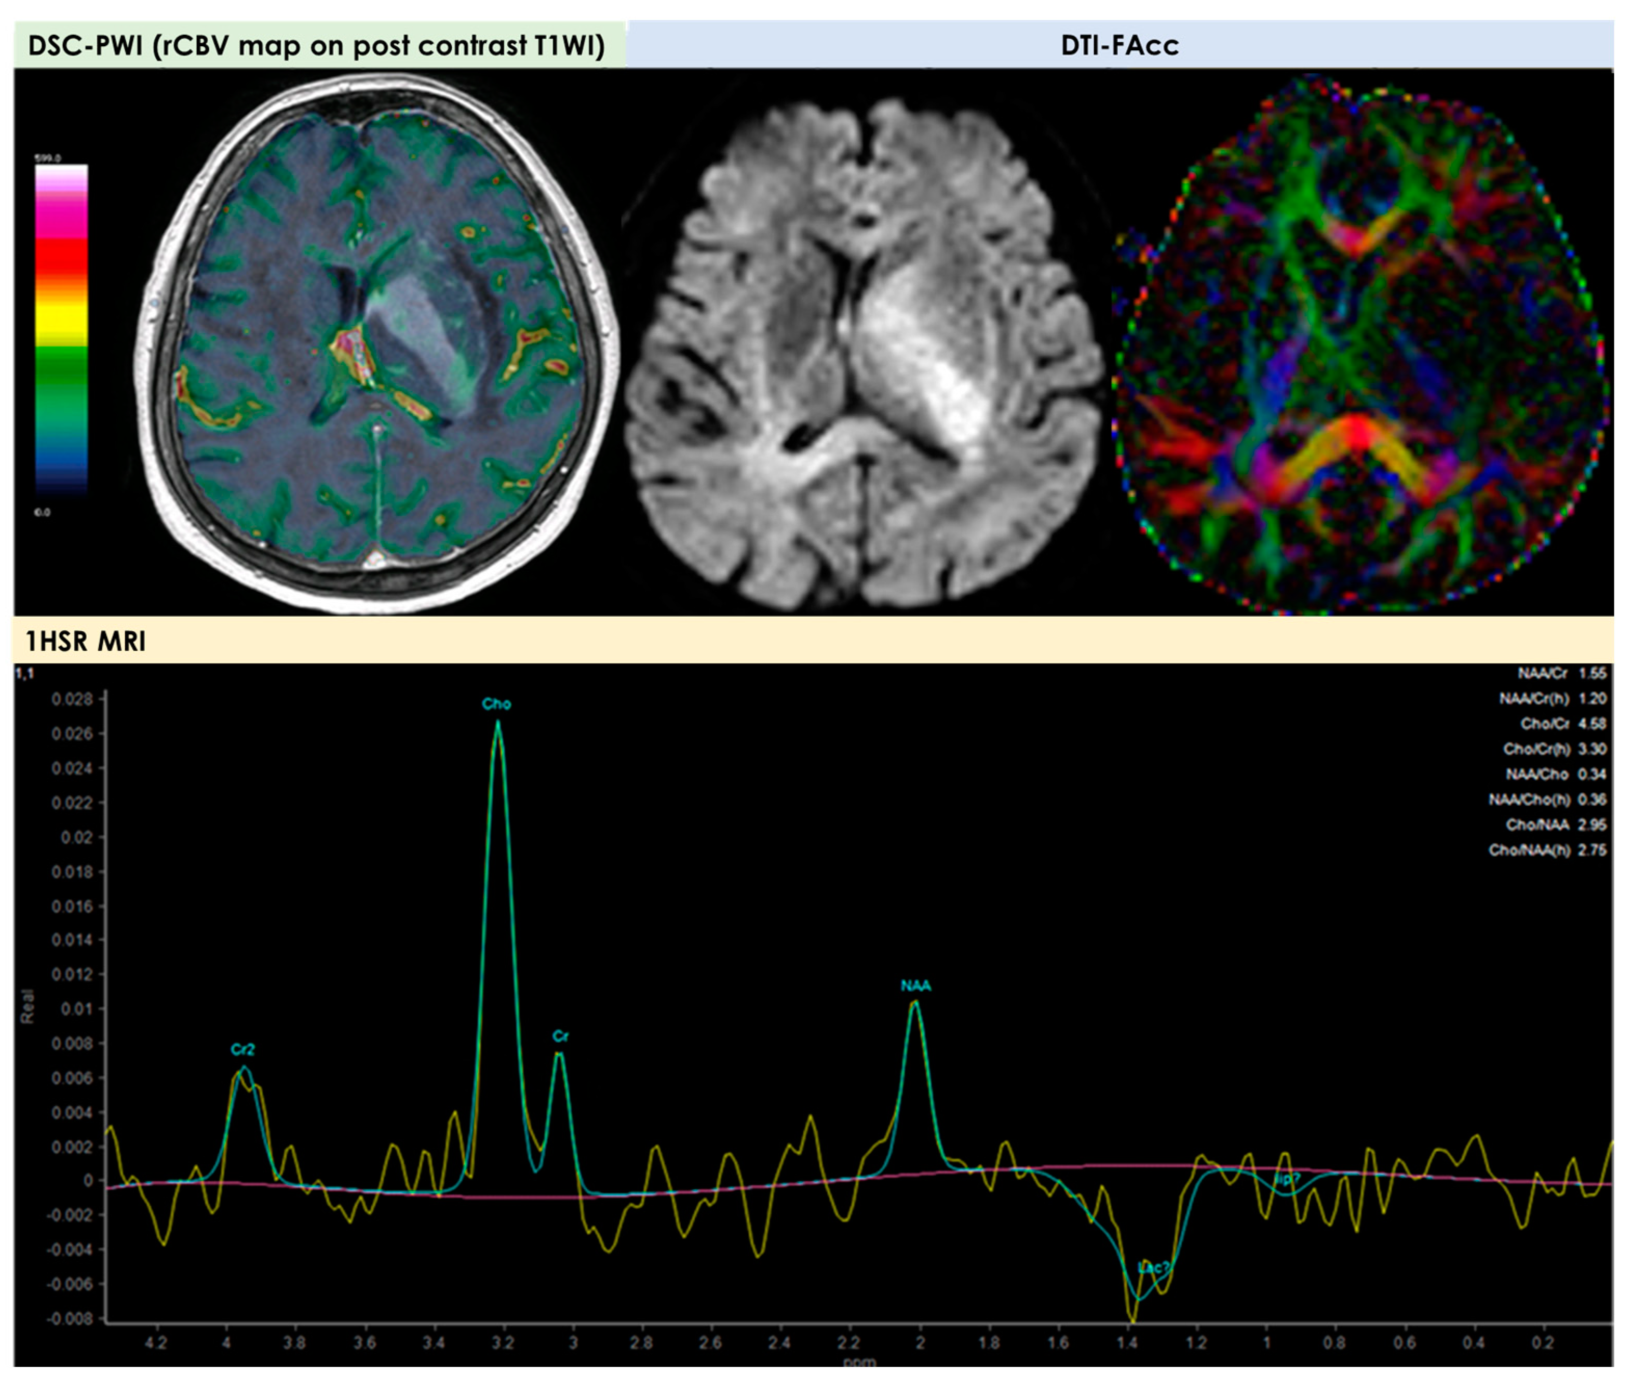
Task: Select the color-coded FA map image
Action: click(1359, 345)
